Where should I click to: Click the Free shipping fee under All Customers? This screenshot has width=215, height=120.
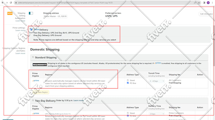pos(175,83)
